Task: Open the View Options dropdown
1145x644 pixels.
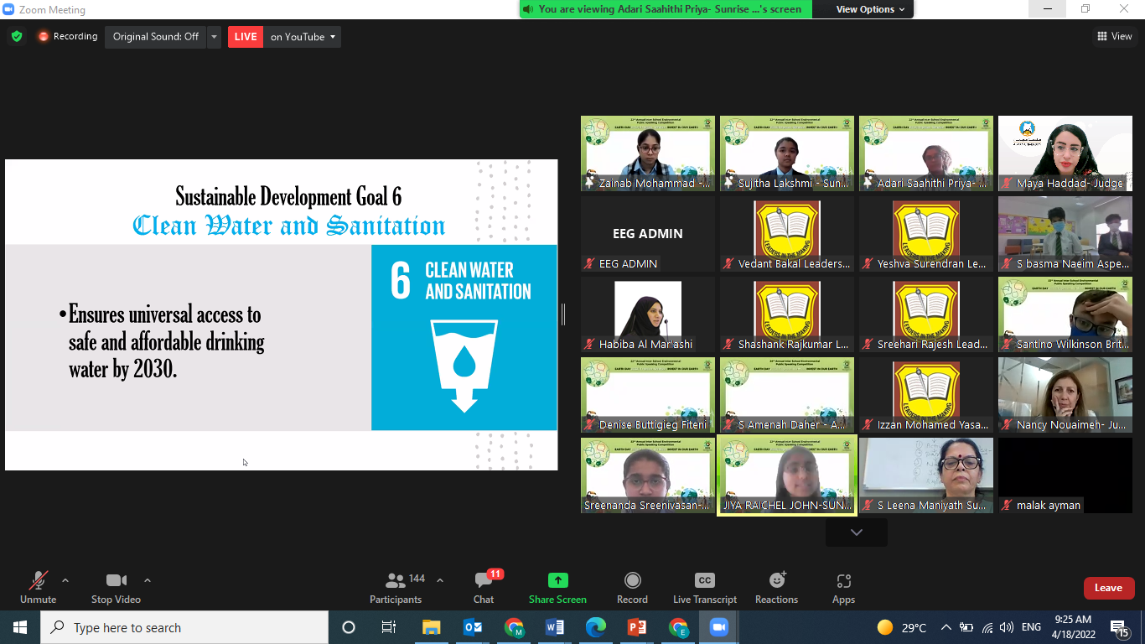Action: click(870, 9)
